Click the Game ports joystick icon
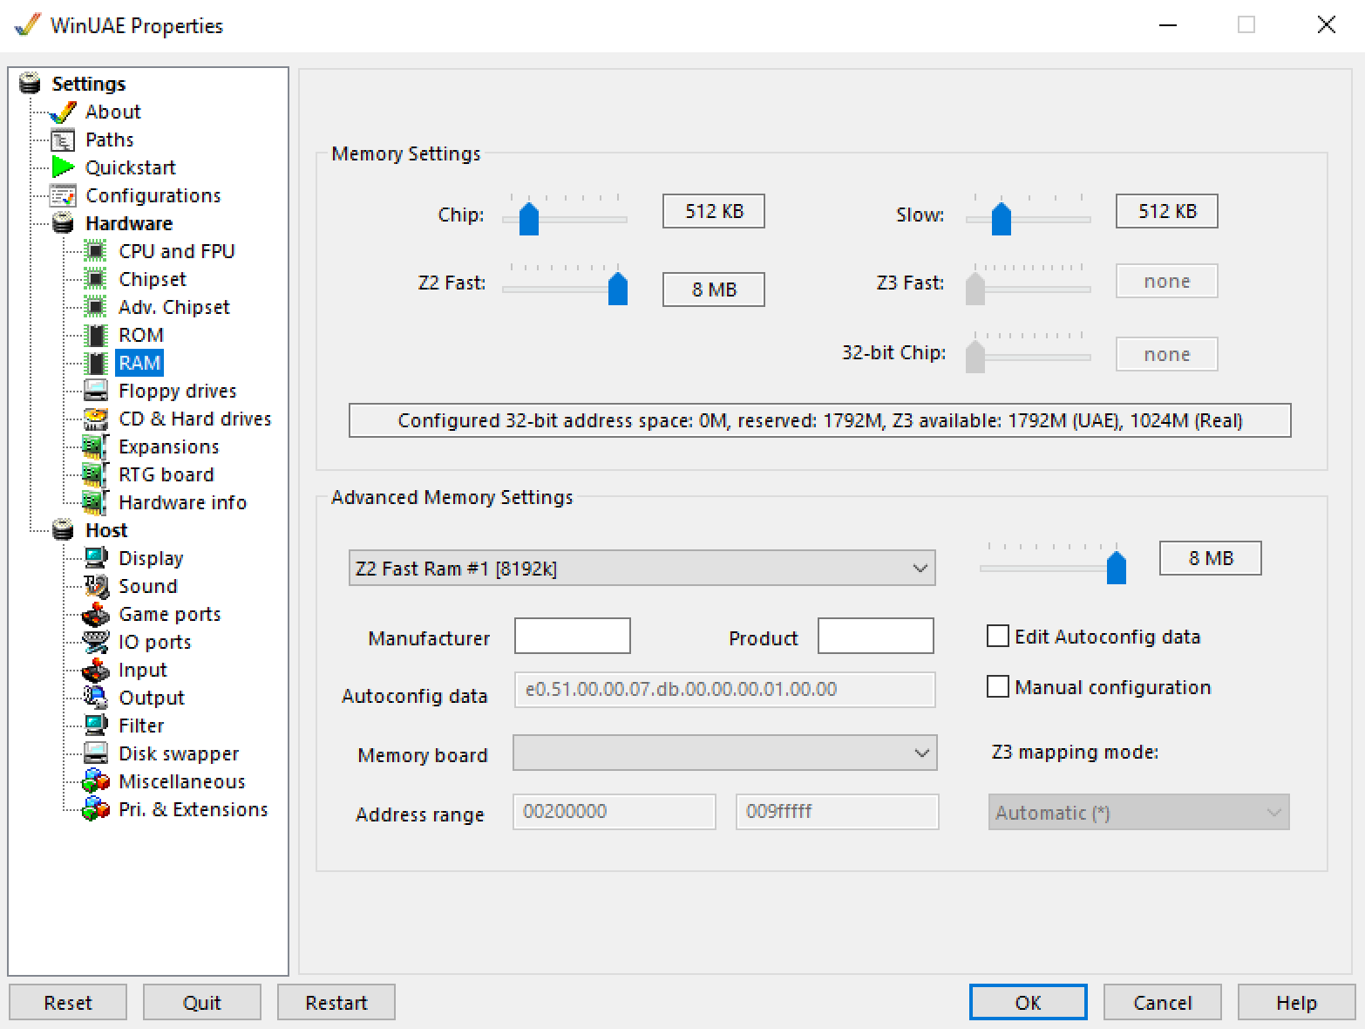The height and width of the screenshot is (1029, 1365). click(96, 614)
